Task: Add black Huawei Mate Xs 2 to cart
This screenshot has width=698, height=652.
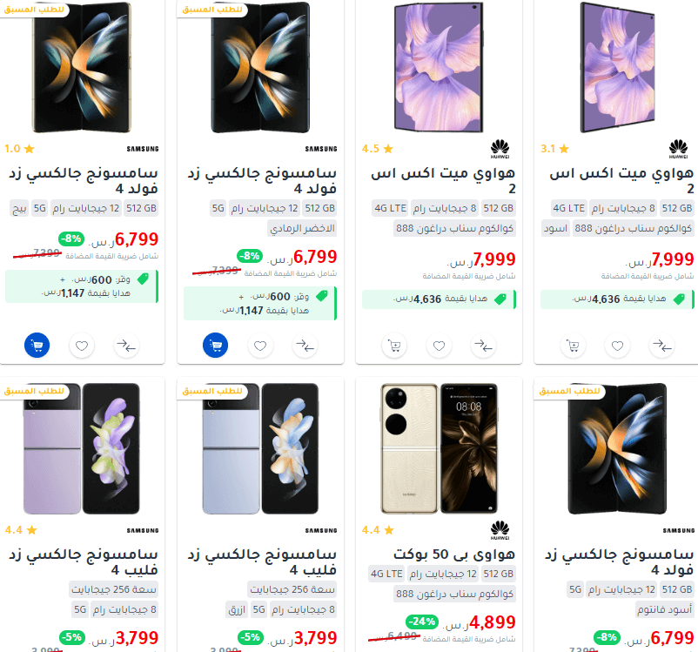Action: point(573,345)
